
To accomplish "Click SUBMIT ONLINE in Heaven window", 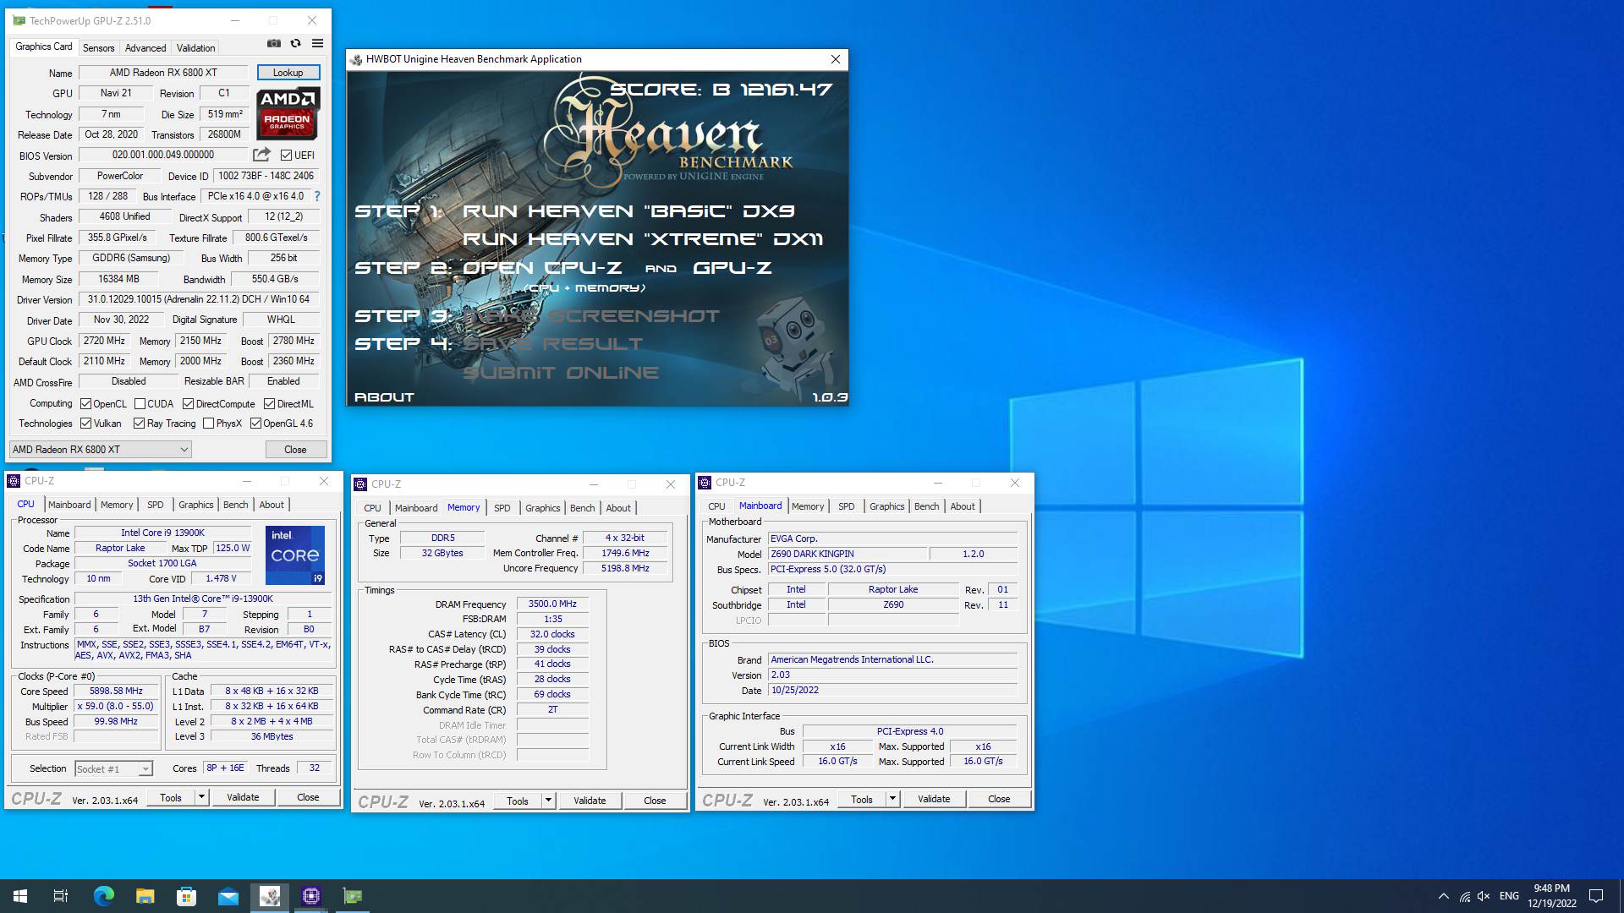I will (x=560, y=373).
